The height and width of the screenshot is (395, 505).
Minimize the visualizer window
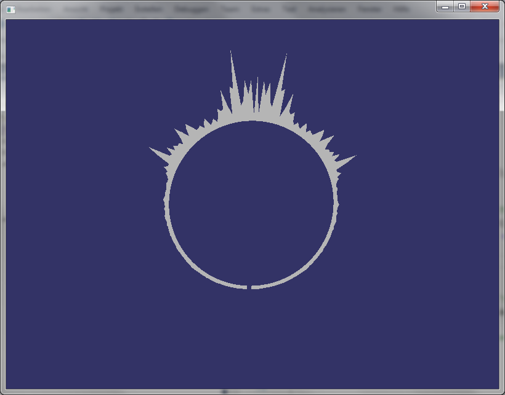445,6
